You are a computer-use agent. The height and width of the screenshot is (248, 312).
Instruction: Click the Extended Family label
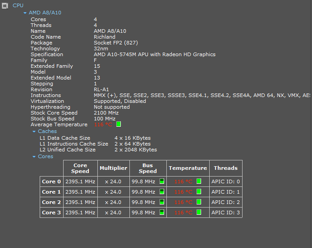pyautogui.click(x=52, y=66)
